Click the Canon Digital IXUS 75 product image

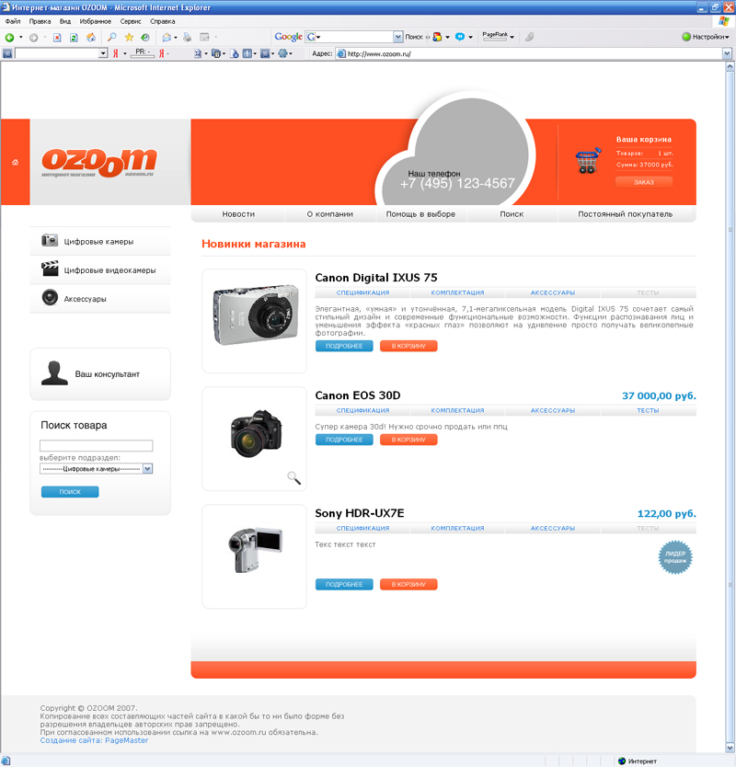click(255, 320)
